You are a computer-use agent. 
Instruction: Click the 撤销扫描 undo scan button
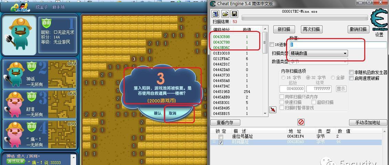[x=358, y=29]
